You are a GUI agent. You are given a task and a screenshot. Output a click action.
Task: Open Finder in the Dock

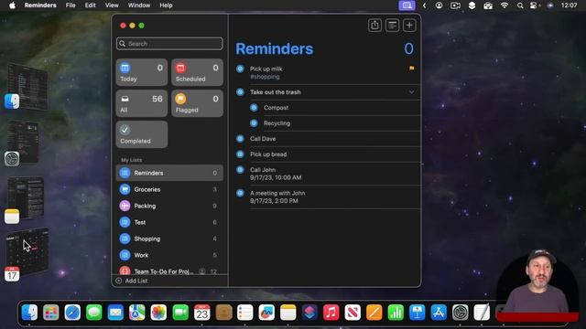click(x=29, y=313)
